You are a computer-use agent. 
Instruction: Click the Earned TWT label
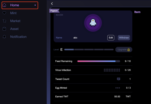click(62, 97)
